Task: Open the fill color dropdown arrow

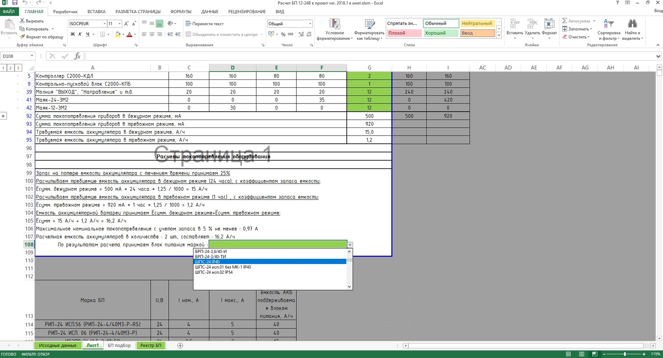Action: 123,34
